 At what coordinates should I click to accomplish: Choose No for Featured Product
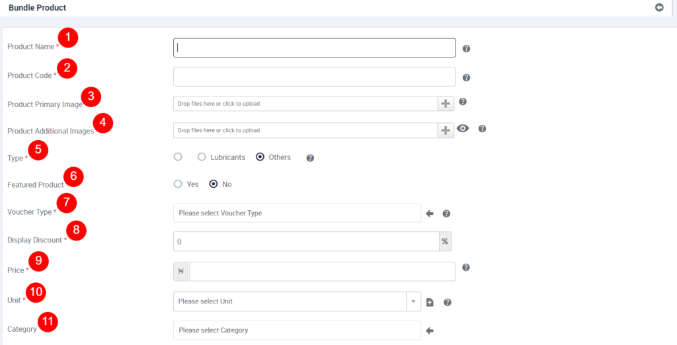tap(214, 184)
